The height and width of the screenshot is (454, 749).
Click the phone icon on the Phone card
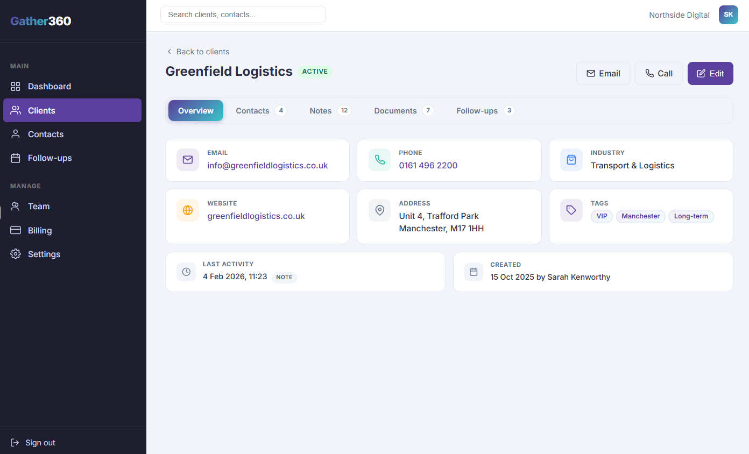tap(379, 160)
